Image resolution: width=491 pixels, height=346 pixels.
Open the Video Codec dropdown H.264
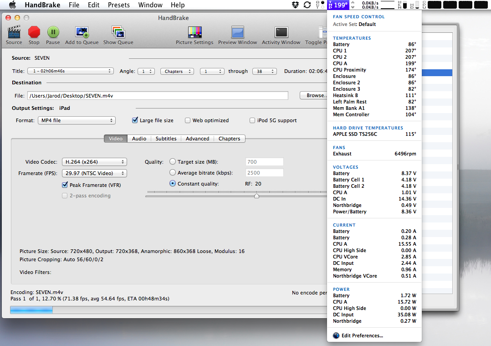tap(95, 162)
